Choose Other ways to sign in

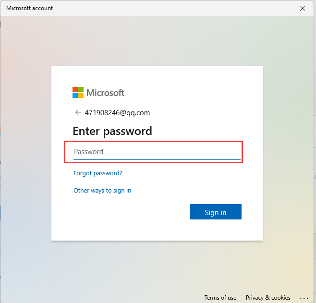(x=102, y=190)
